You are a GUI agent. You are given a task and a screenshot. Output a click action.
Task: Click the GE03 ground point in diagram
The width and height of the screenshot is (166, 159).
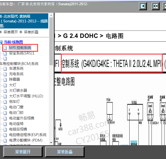click(60, 129)
